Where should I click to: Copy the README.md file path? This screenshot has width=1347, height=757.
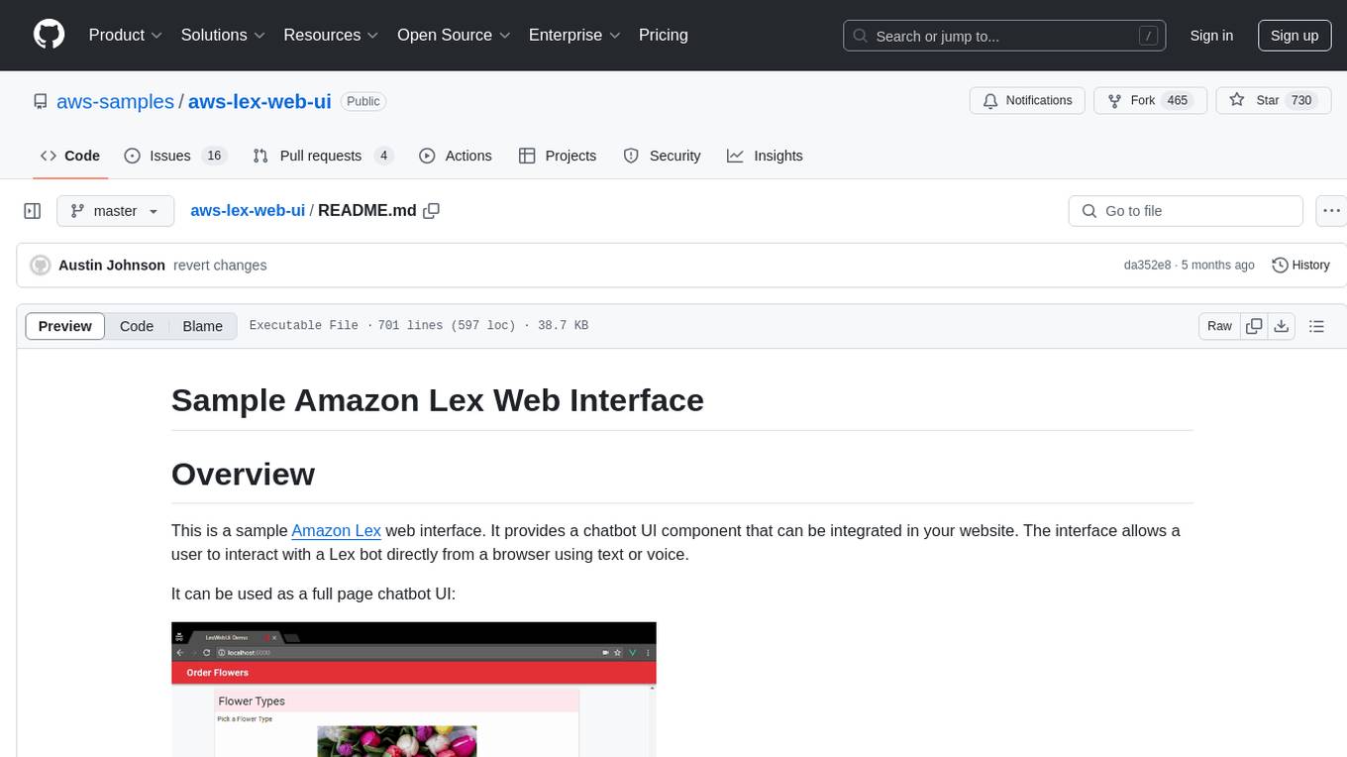pyautogui.click(x=431, y=211)
